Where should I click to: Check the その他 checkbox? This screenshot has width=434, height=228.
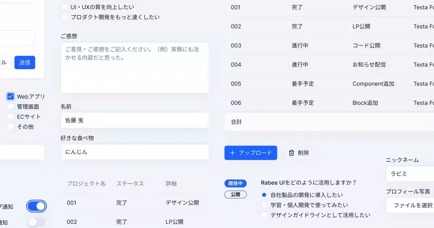10,126
